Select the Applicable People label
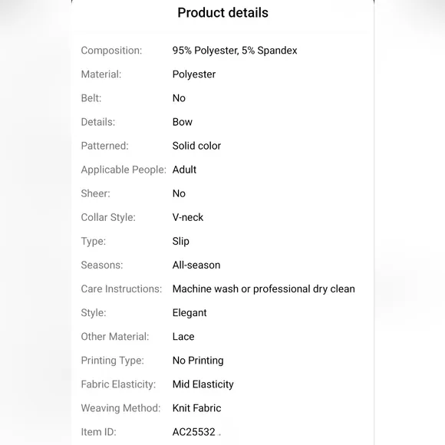Screen dimensions: 445x445 tap(124, 170)
